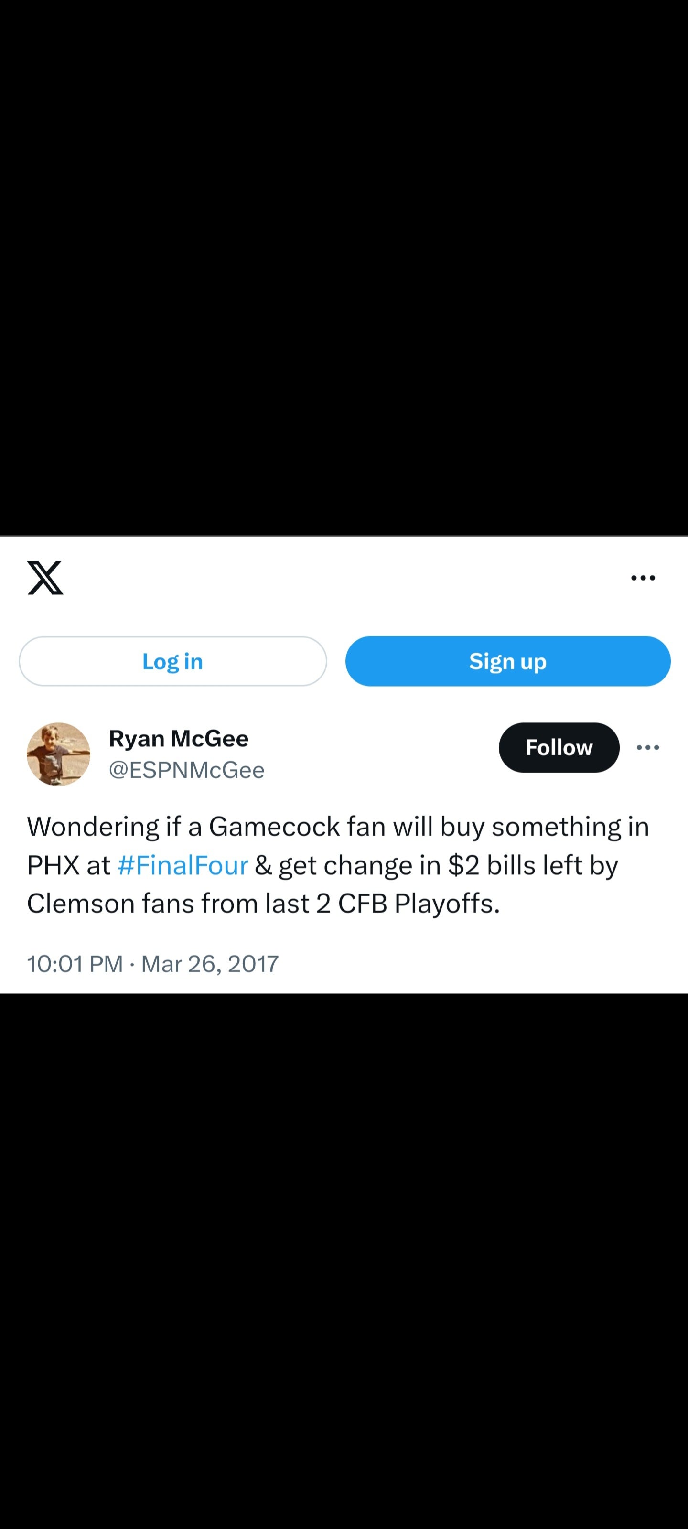This screenshot has height=1529, width=688.
Task: Click the black area below the tweet
Action: click(x=344, y=1261)
